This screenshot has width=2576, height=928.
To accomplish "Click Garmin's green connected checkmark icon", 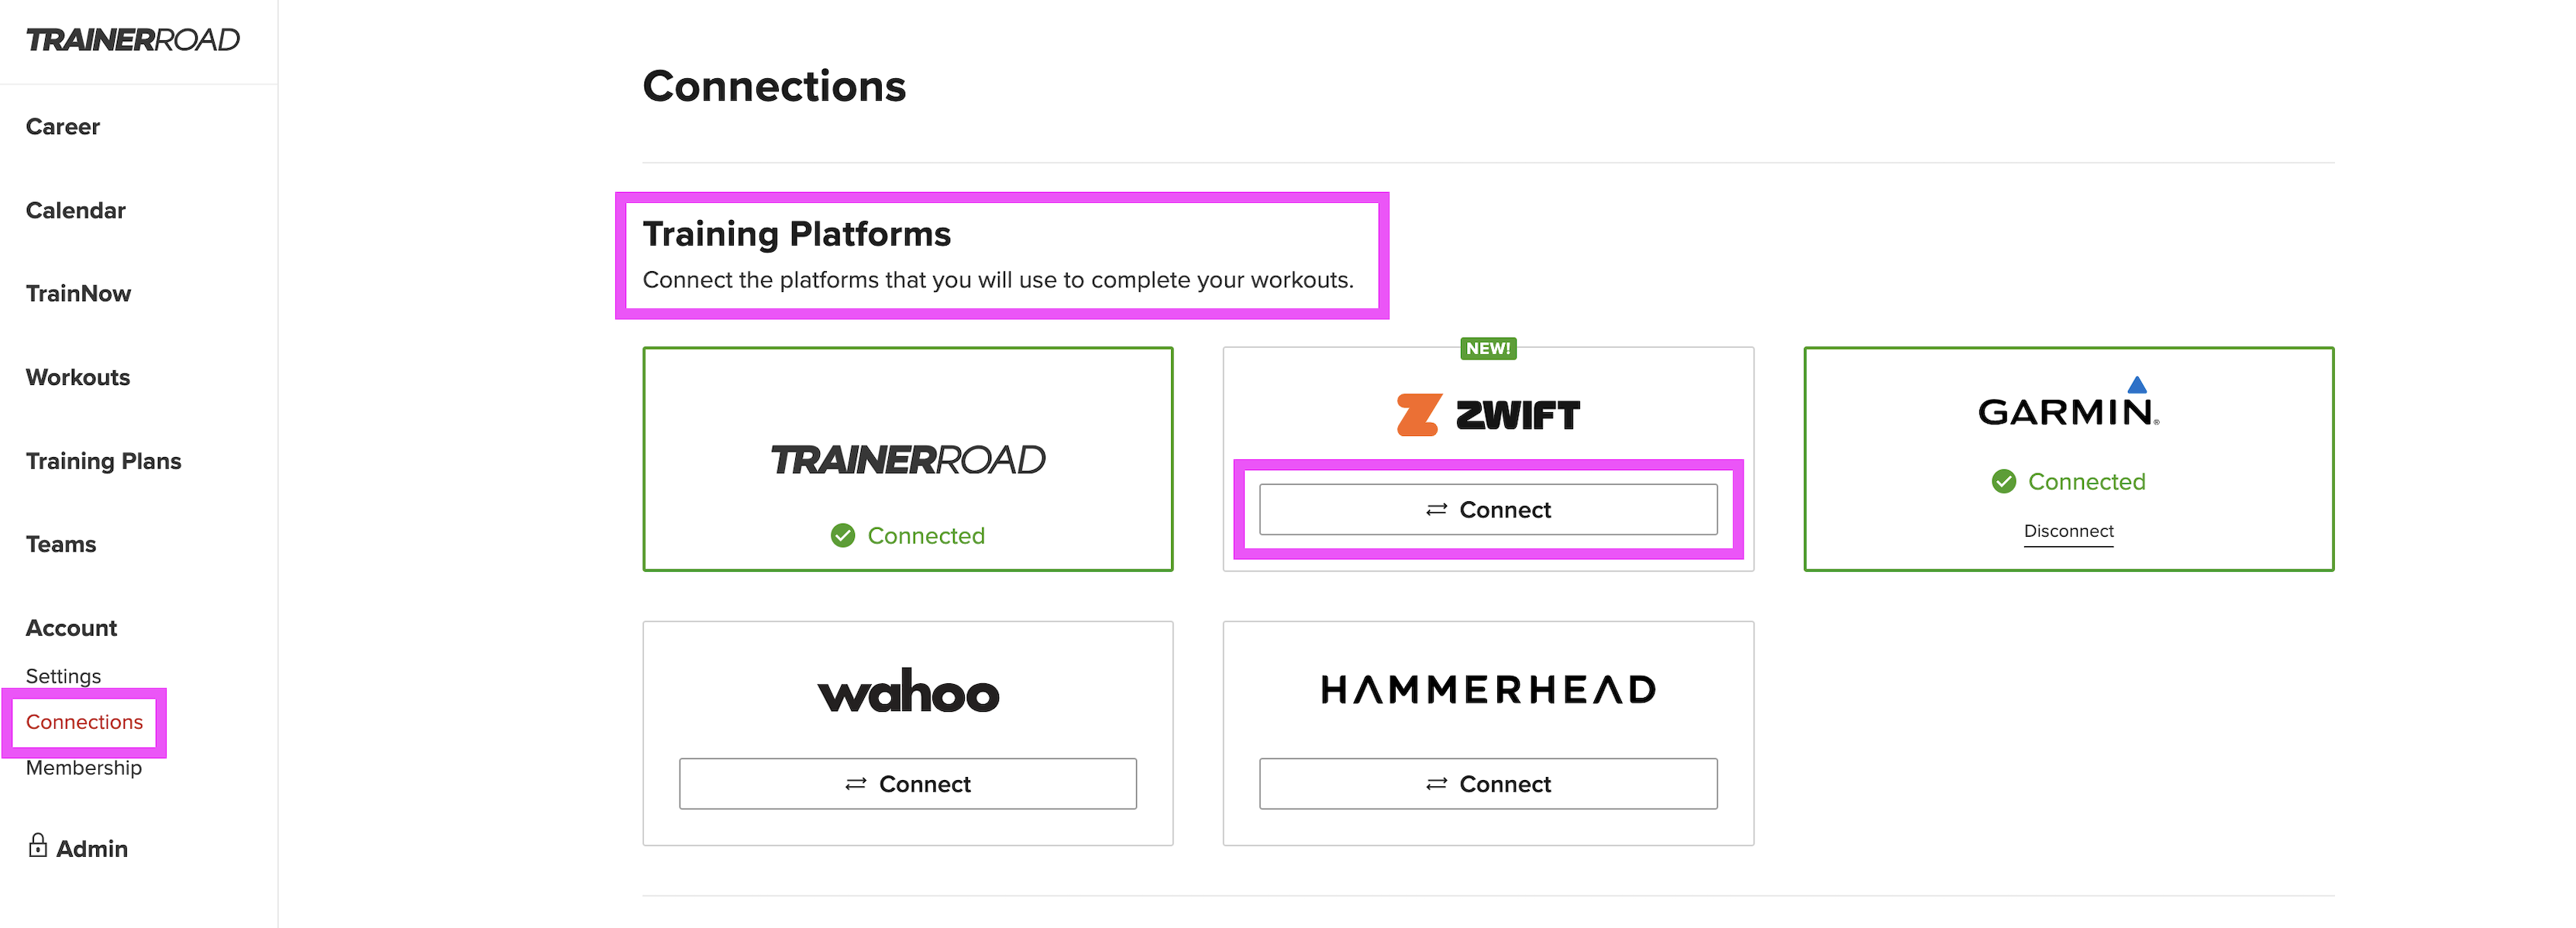I will click(x=2004, y=482).
